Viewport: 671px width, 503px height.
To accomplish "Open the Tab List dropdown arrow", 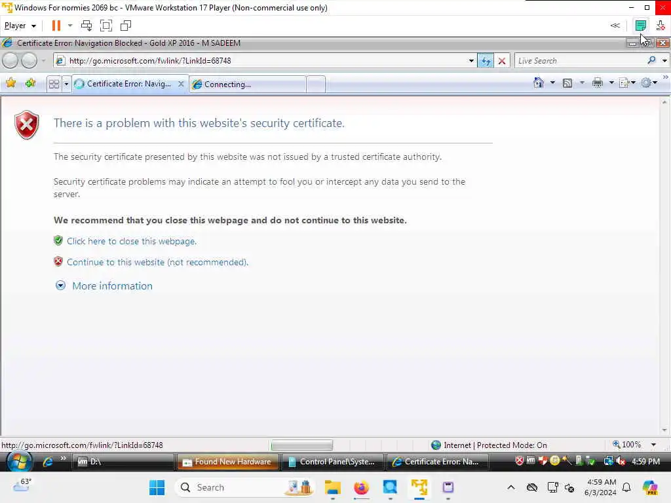I will [x=66, y=84].
